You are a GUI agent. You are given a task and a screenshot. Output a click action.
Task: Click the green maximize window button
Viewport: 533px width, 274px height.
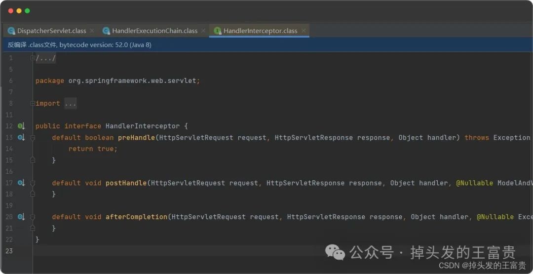pos(27,11)
